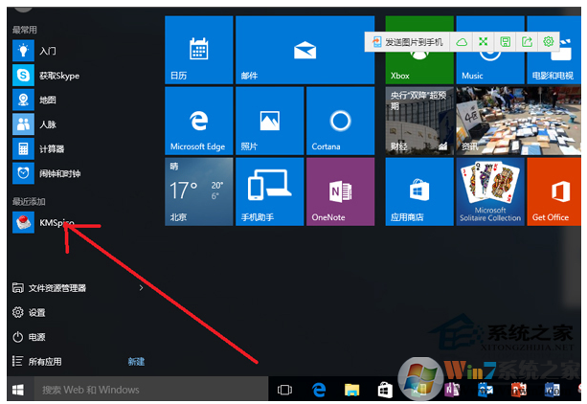Open the 电源 Power options
The image size is (587, 404).
click(x=29, y=337)
